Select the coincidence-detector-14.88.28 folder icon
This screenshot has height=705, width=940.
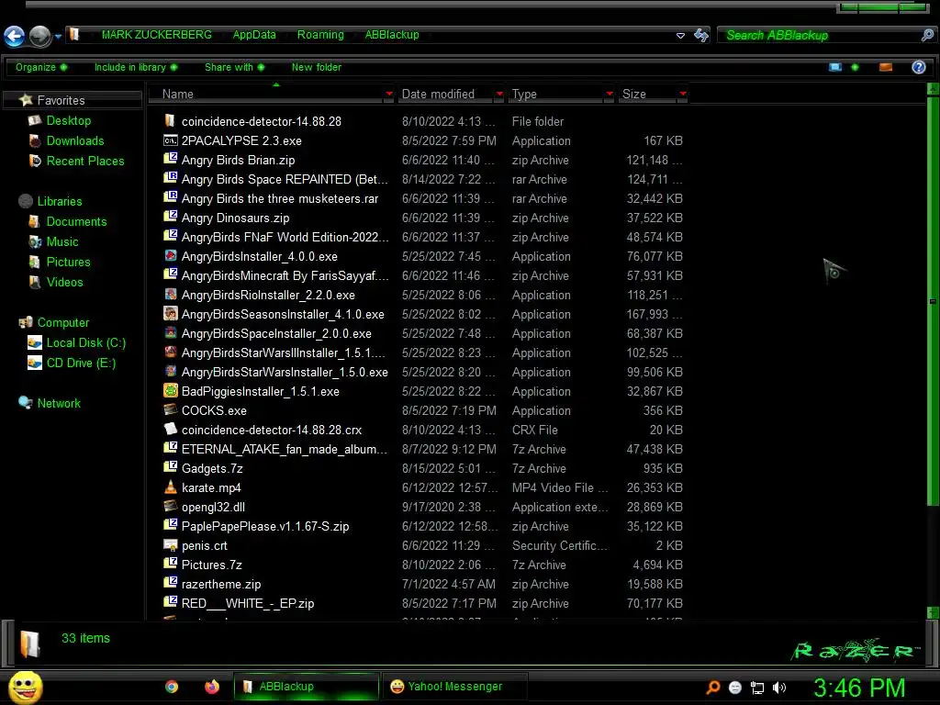(170, 120)
